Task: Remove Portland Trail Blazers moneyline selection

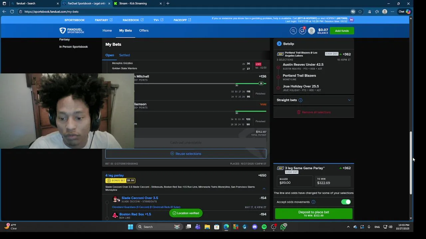Action: (x=278, y=77)
